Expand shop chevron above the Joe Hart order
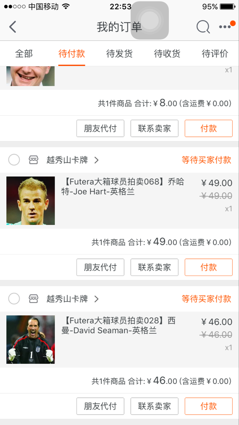Viewport: 239px width, 425px height. tap(96, 160)
